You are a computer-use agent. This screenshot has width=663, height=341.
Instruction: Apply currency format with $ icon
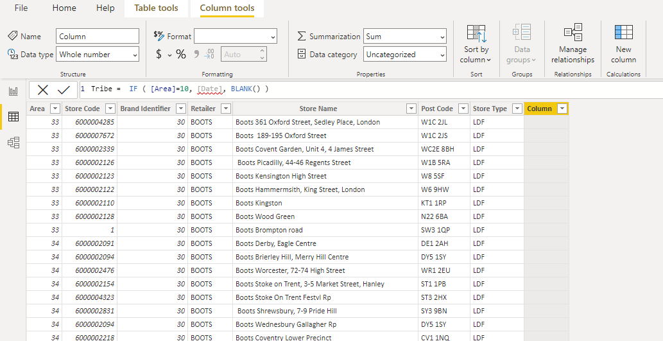click(x=159, y=54)
